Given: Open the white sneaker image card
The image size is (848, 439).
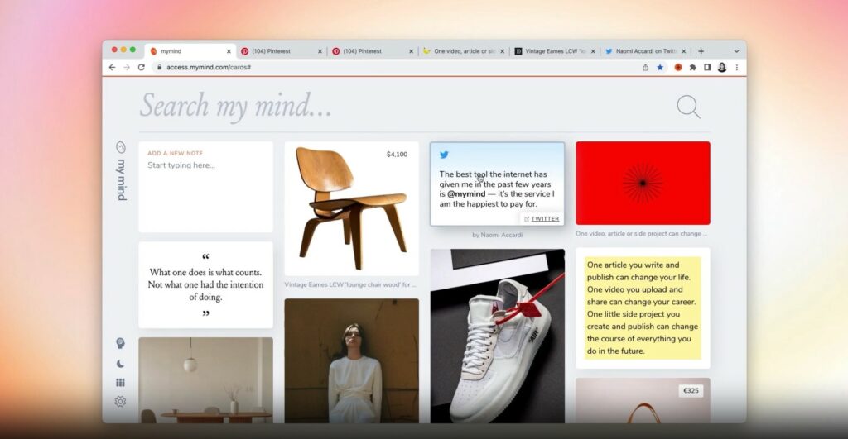Looking at the screenshot, I should pyautogui.click(x=498, y=336).
